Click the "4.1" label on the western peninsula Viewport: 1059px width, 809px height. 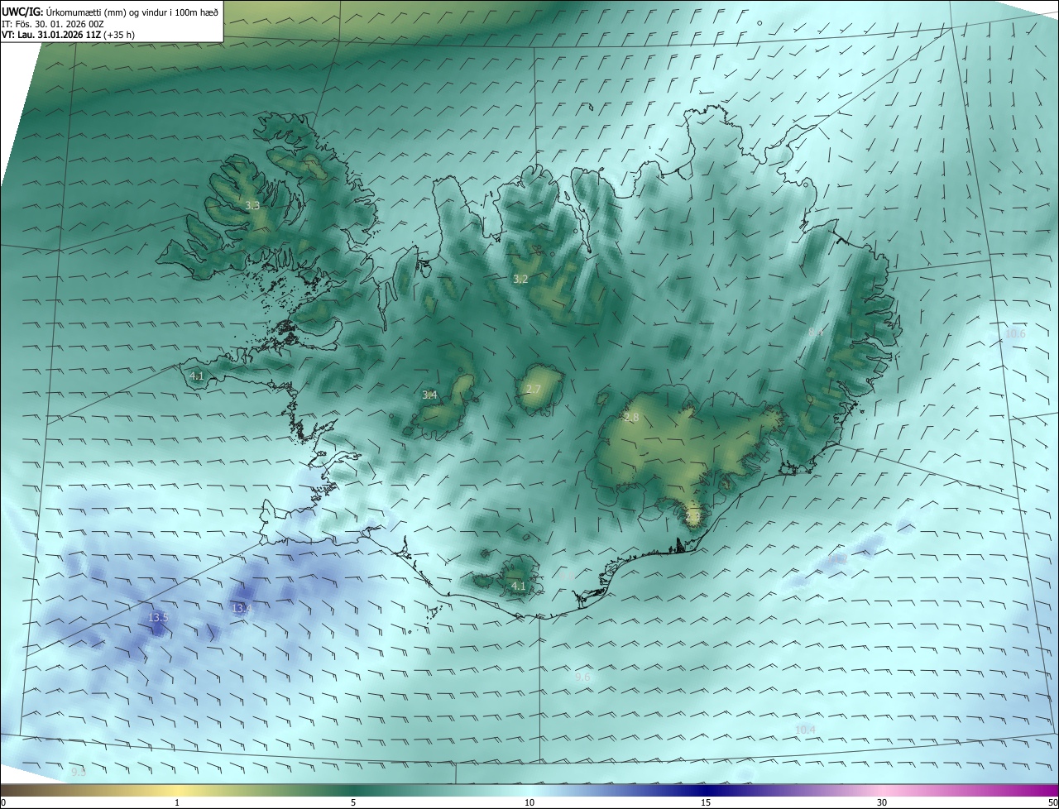197,376
